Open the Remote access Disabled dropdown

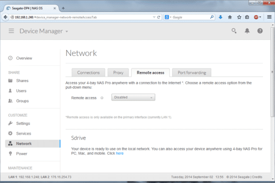pyautogui.click(x=133, y=97)
